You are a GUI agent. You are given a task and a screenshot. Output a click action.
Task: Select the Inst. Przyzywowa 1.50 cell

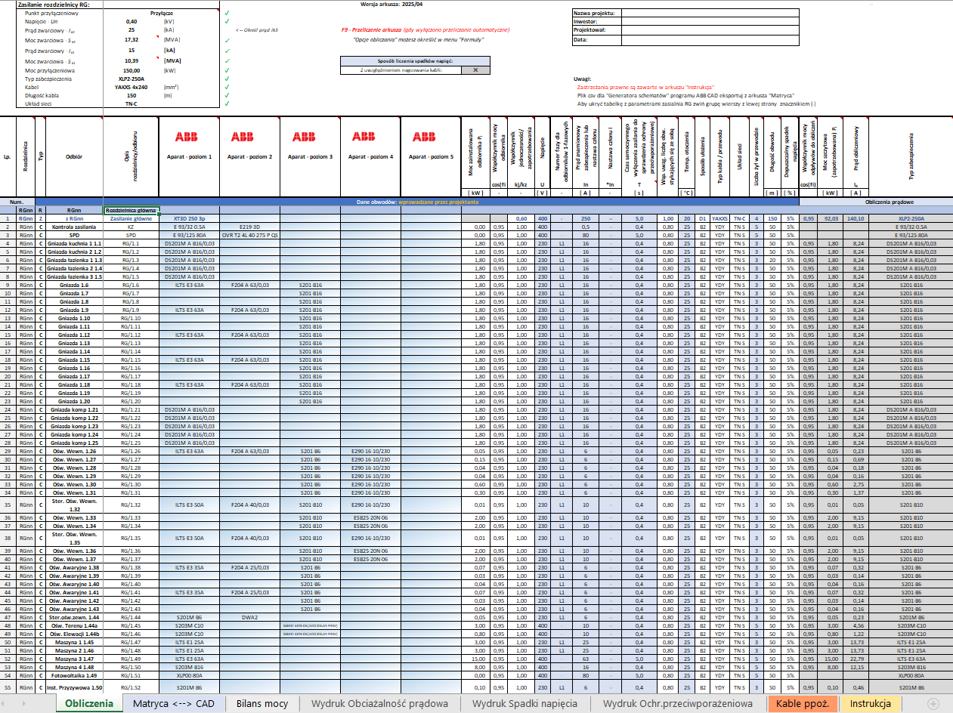tap(74, 687)
